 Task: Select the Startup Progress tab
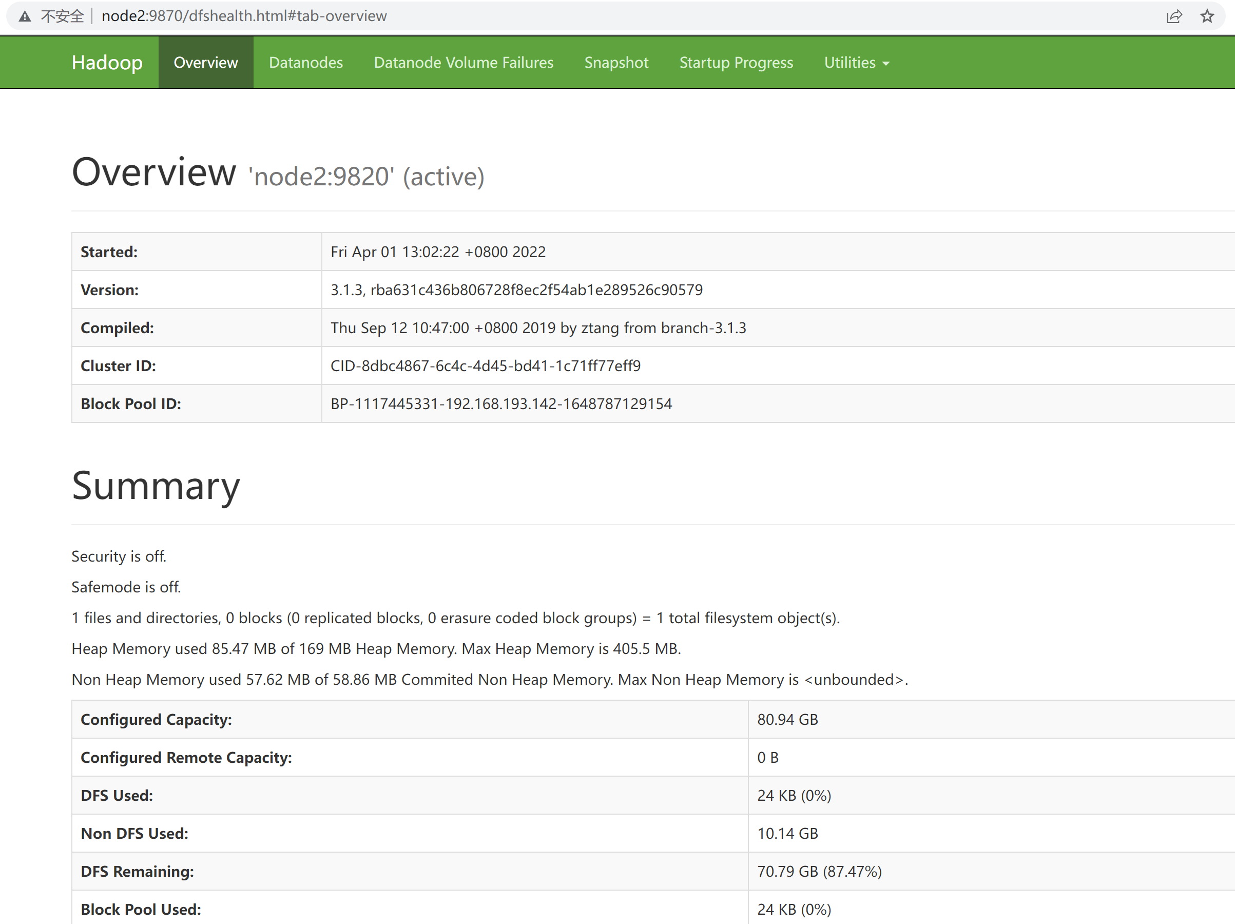[x=736, y=62]
